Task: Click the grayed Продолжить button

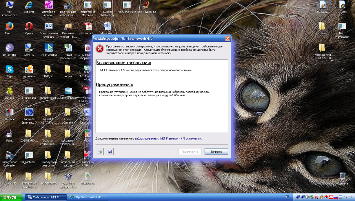Action: tap(190, 151)
